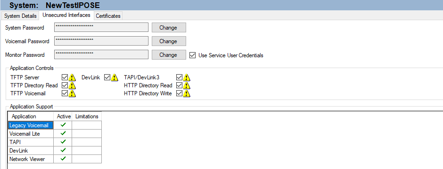Click the Application column header
443x169 pixels.
31,116
